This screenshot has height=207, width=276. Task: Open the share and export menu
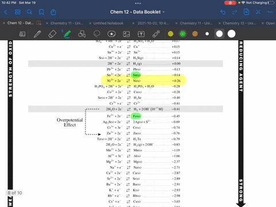53,12
